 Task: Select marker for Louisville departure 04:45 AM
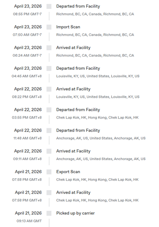pyautogui.click(x=49, y=69)
